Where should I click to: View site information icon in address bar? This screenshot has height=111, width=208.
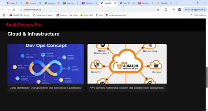(x=20, y=10)
